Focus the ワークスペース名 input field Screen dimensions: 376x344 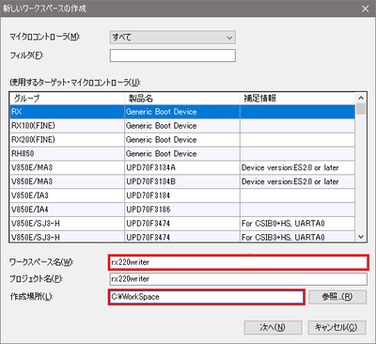click(239, 262)
